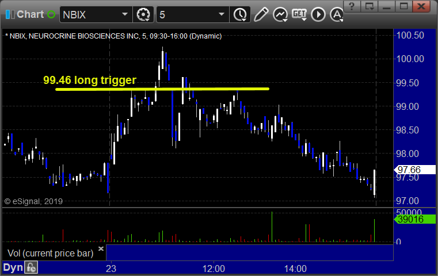
Task: Click the 100.50 price axis label
Action: (x=410, y=36)
